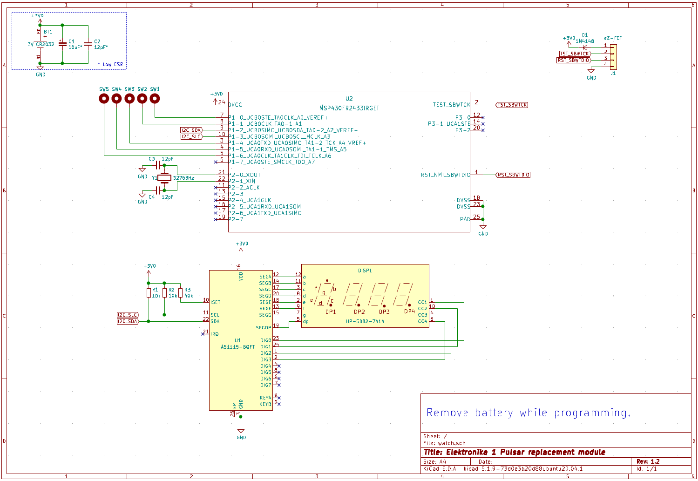Select the SW1 switch pad

point(155,98)
